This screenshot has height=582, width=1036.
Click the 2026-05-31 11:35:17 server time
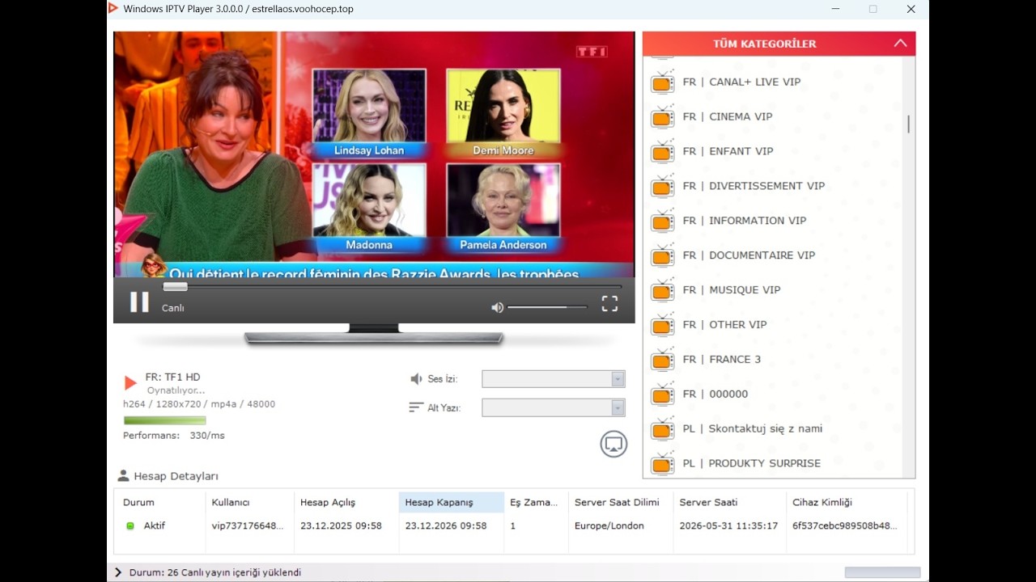728,526
